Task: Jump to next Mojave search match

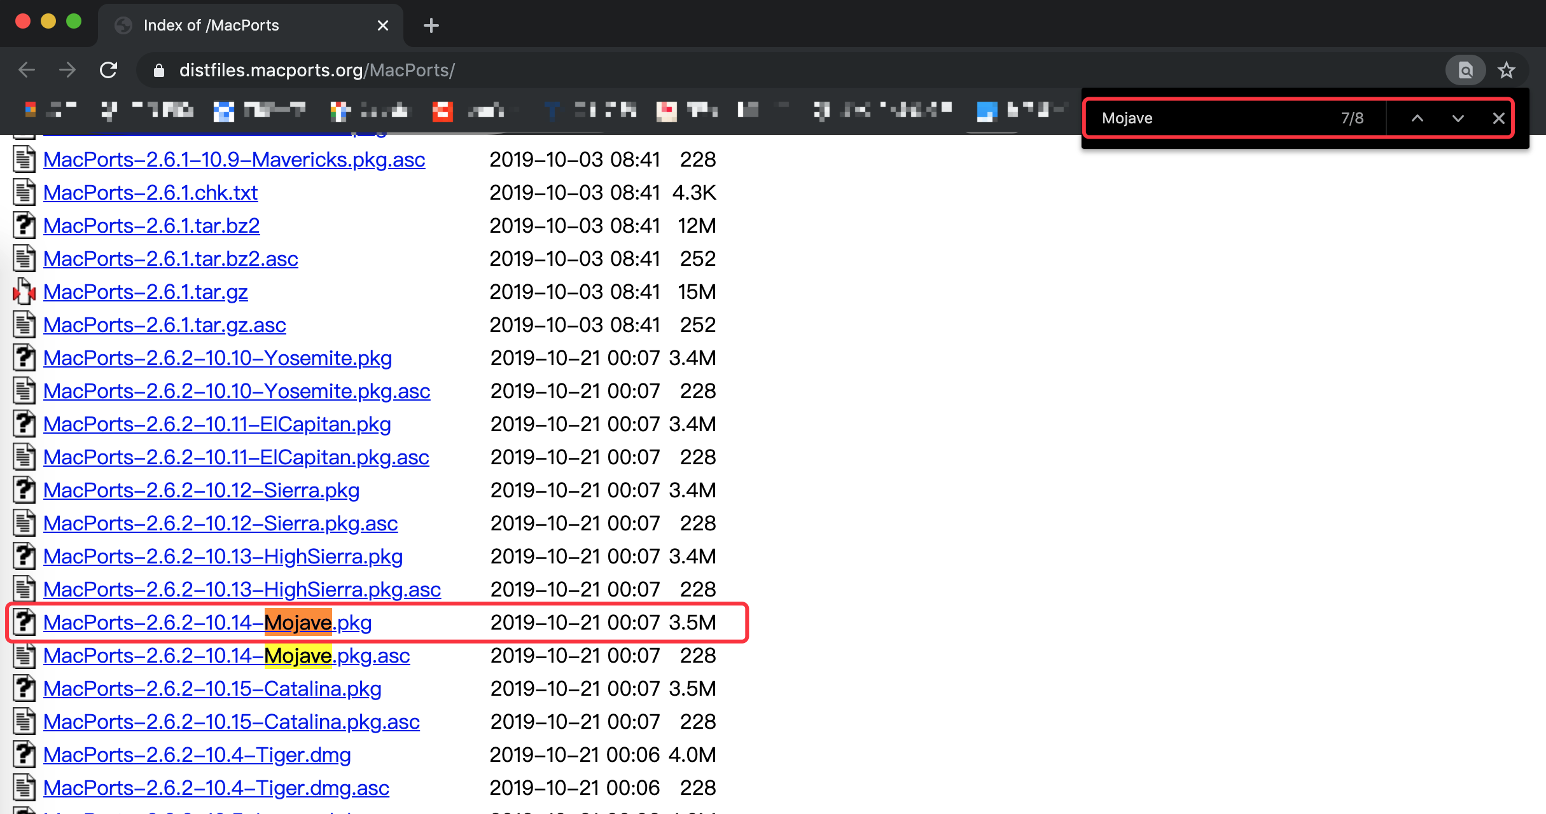Action: coord(1458,118)
